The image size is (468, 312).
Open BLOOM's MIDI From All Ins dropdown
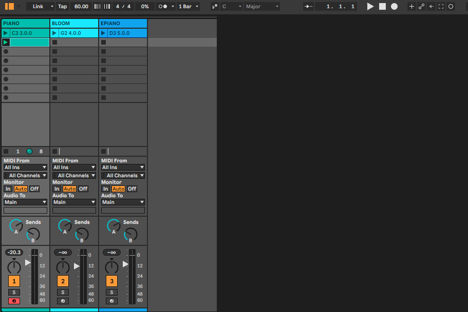coord(74,168)
